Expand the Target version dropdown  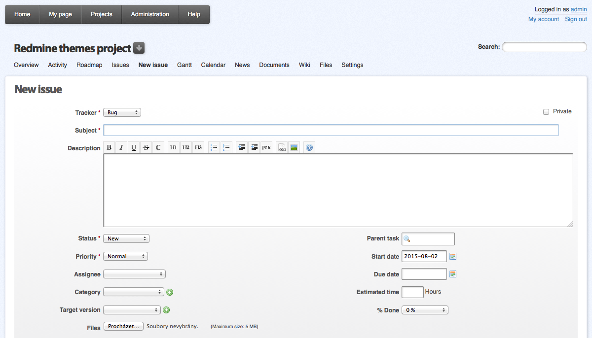click(x=132, y=310)
